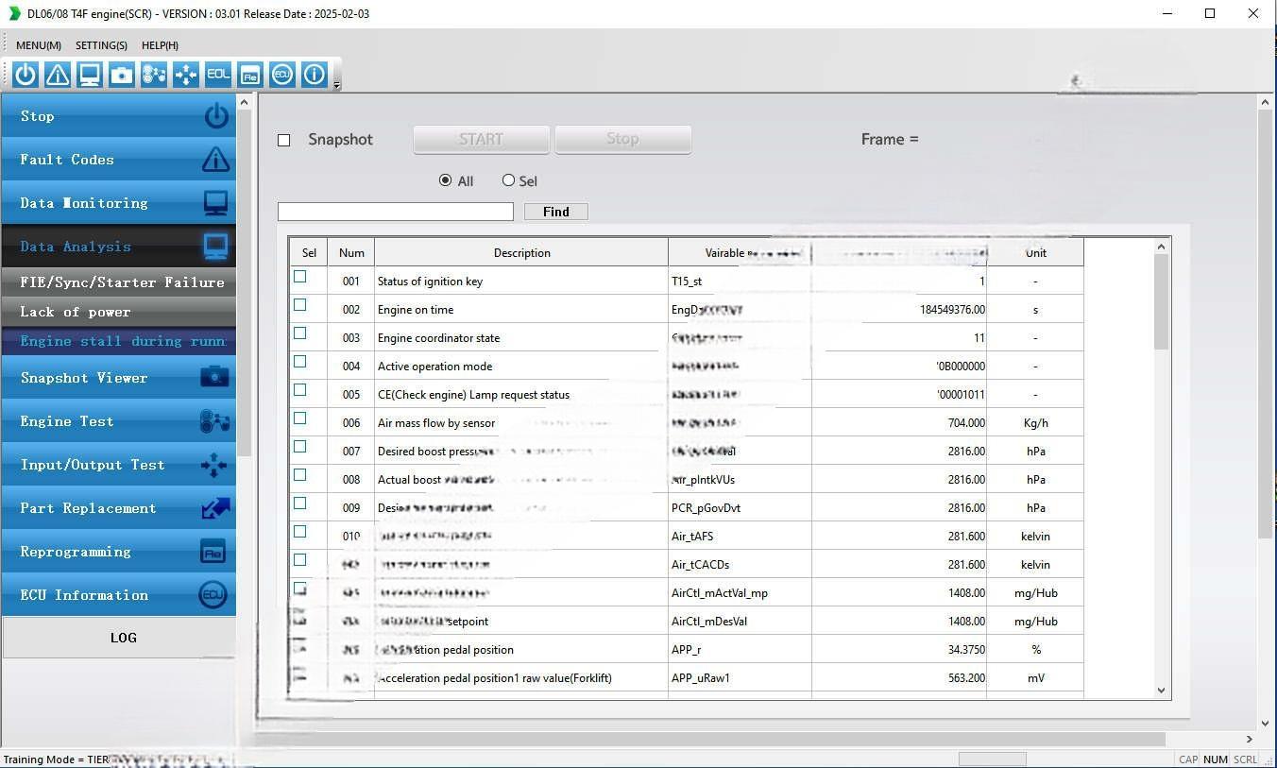Viewport: 1277px width, 768px height.
Task: Click the EOL toolbar icon
Action: [x=218, y=75]
